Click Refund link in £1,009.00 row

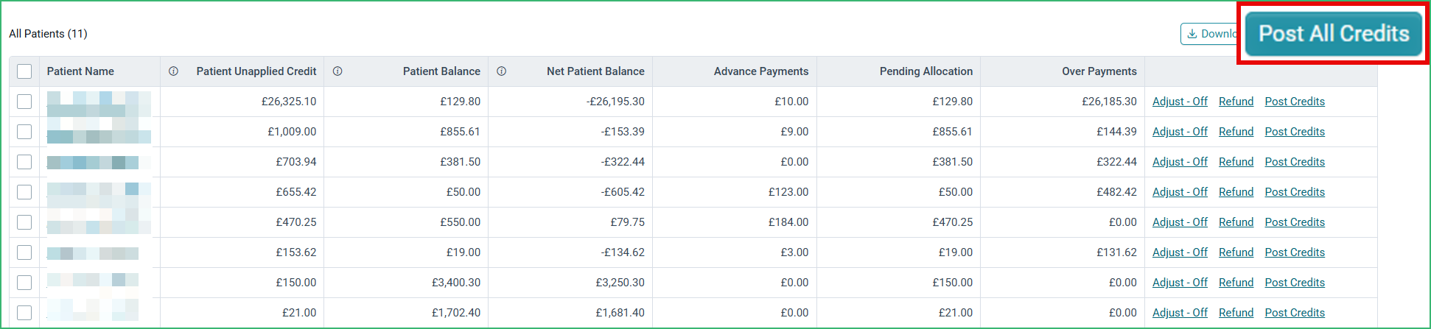1236,132
